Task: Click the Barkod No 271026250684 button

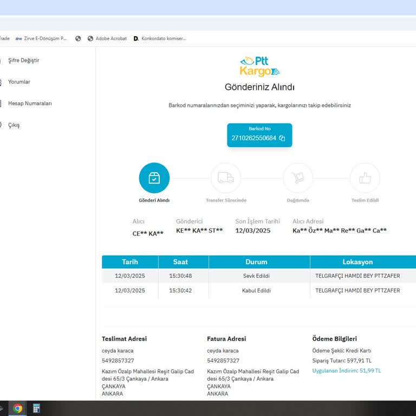Action: click(x=259, y=135)
